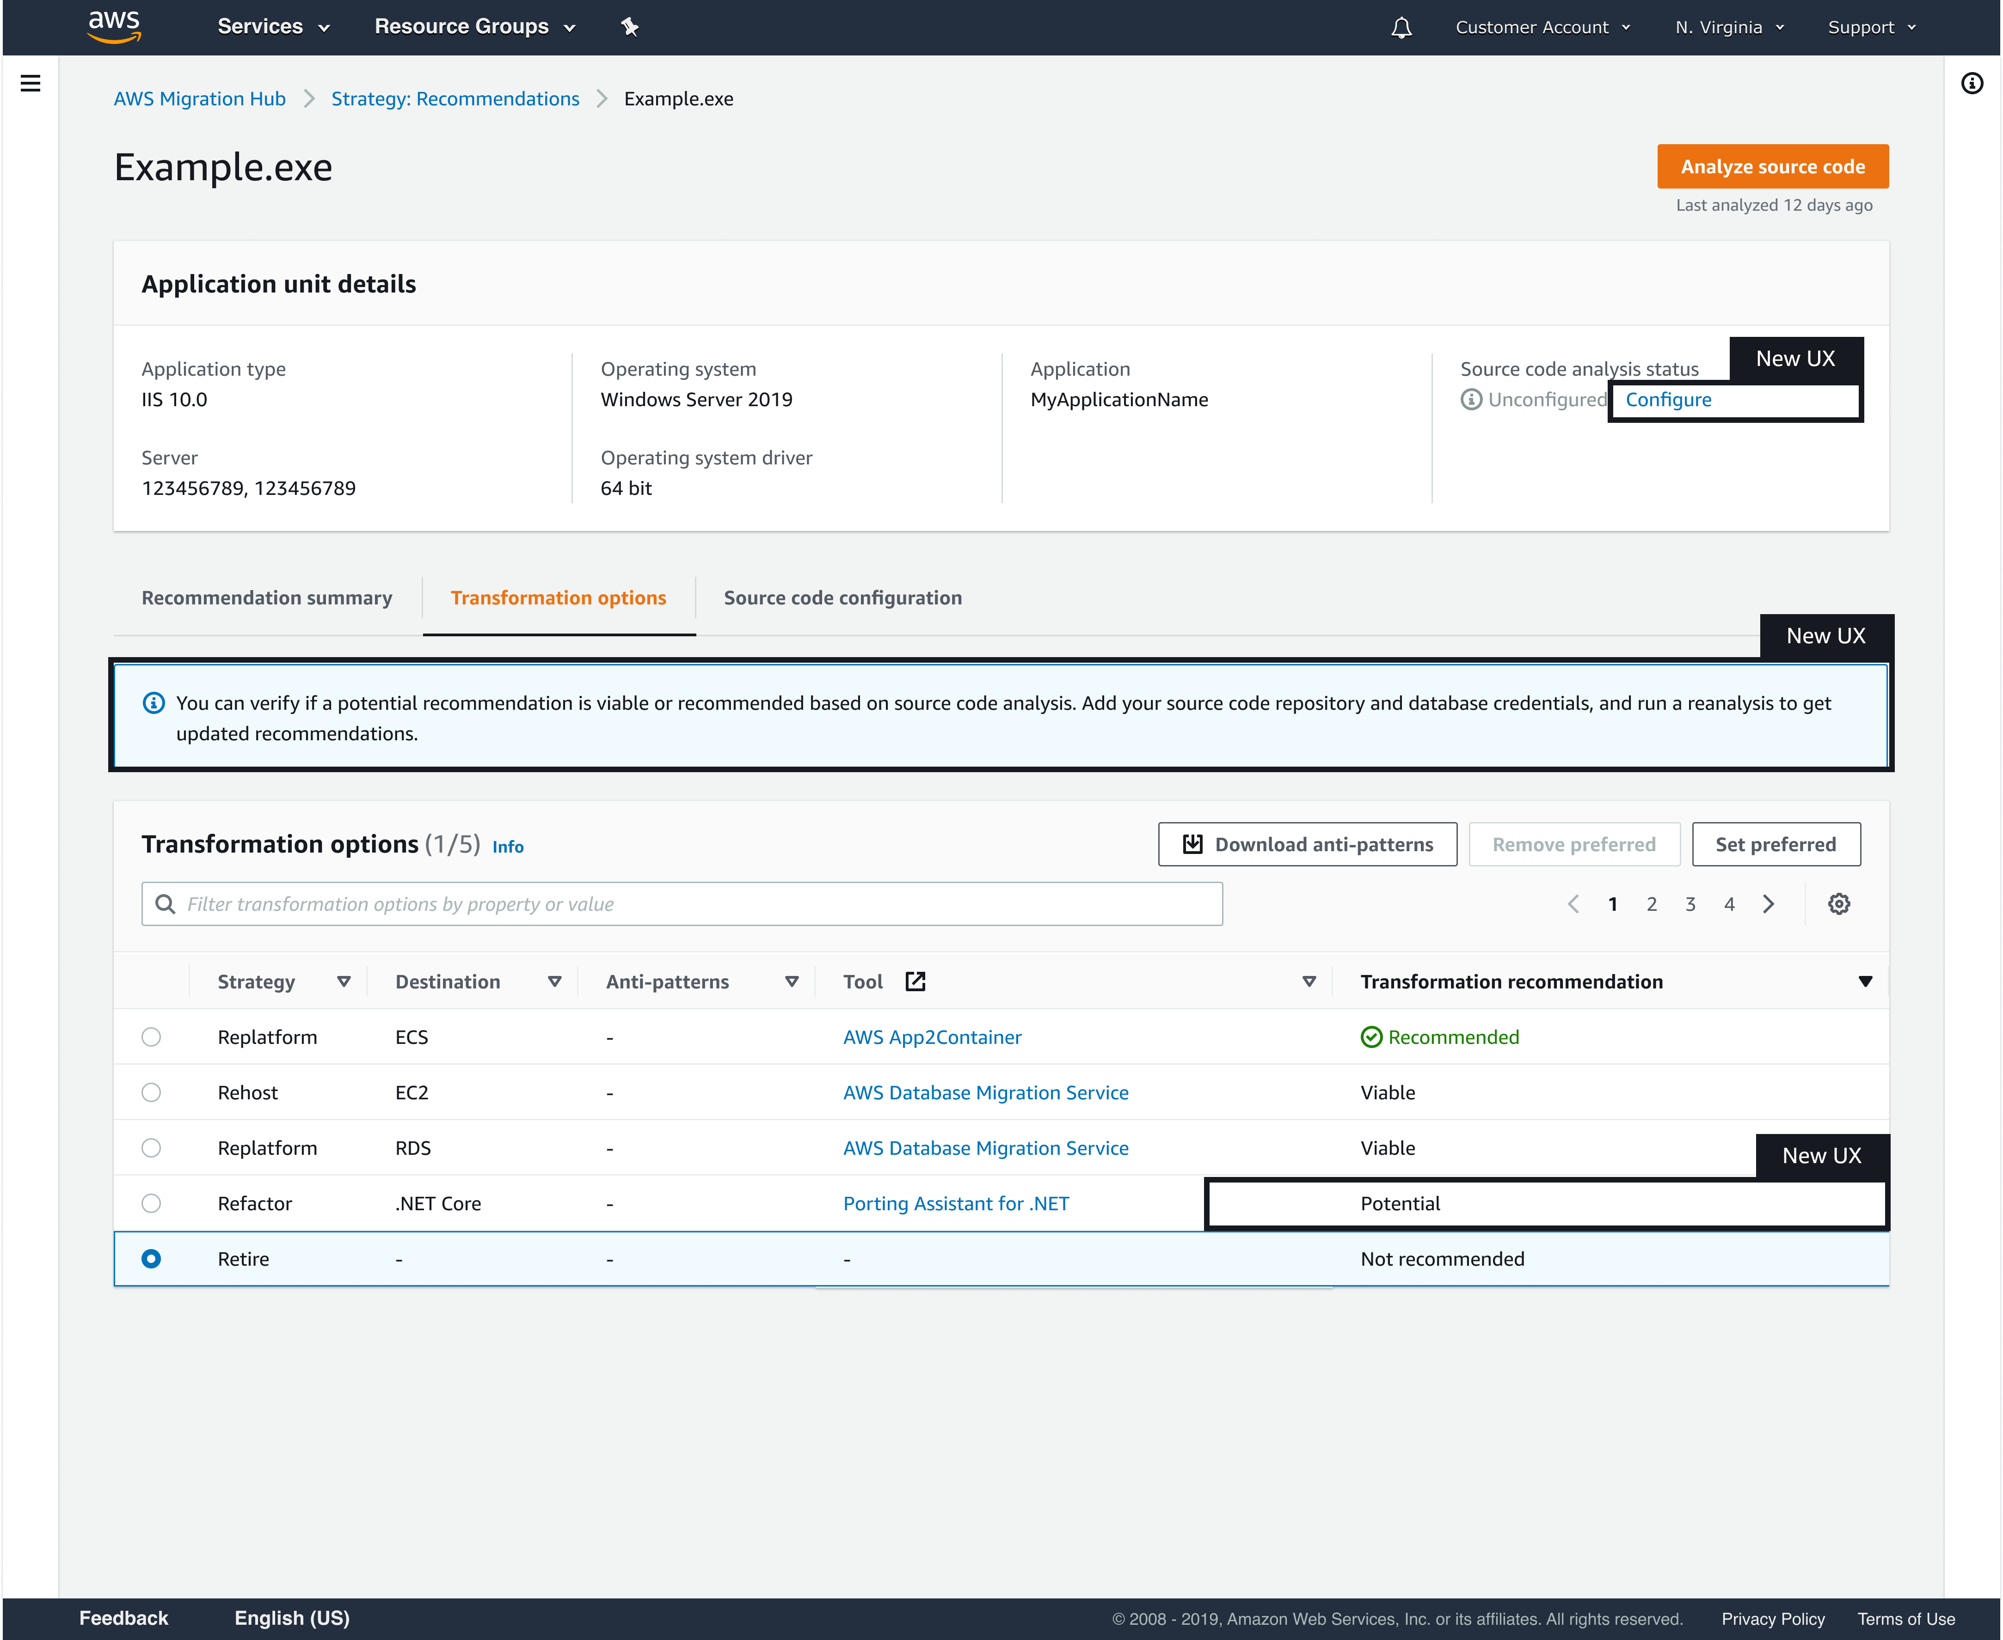Click the AWS logo
Image resolution: width=2003 pixels, height=1640 pixels.
pos(113,26)
